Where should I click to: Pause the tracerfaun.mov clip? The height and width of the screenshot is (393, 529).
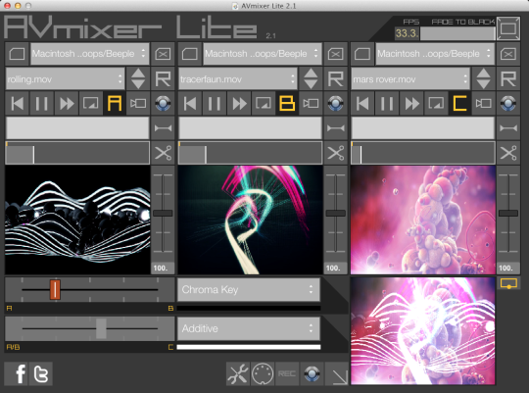215,103
